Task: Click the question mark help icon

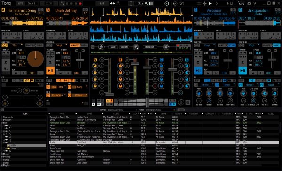Action: tap(255, 3)
